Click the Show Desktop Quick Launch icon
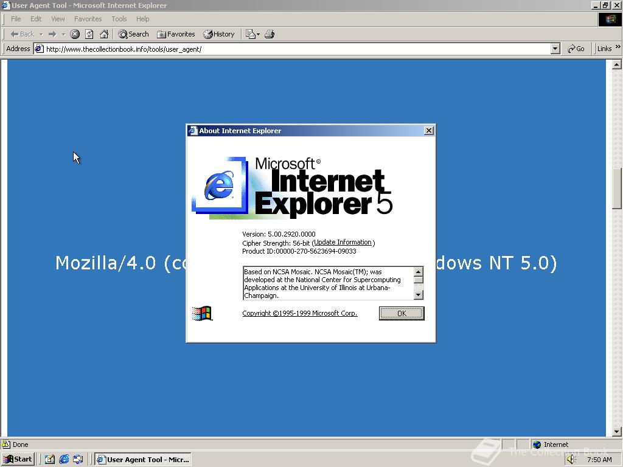The height and width of the screenshot is (467, 623). click(x=50, y=460)
